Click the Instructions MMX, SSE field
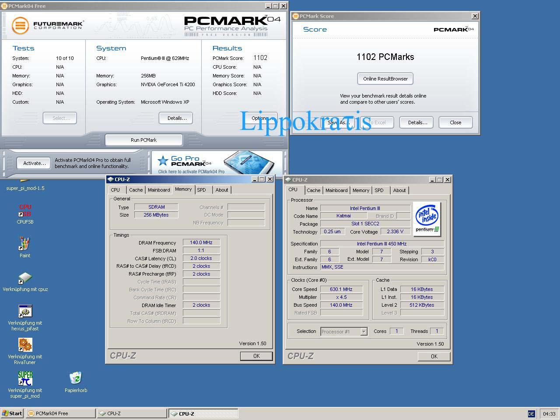The height and width of the screenshot is (420, 560). tap(382, 267)
